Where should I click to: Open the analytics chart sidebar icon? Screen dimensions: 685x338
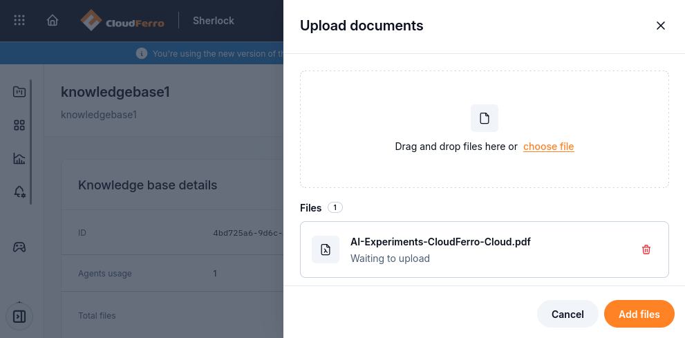(19, 158)
